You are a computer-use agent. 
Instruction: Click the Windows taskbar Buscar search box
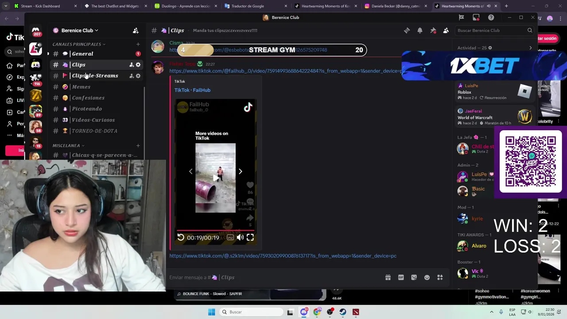tap(251, 312)
